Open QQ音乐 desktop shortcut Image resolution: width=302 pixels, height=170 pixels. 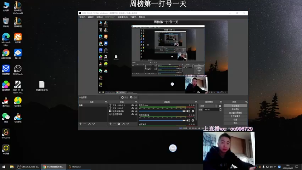pyautogui.click(x=18, y=102)
